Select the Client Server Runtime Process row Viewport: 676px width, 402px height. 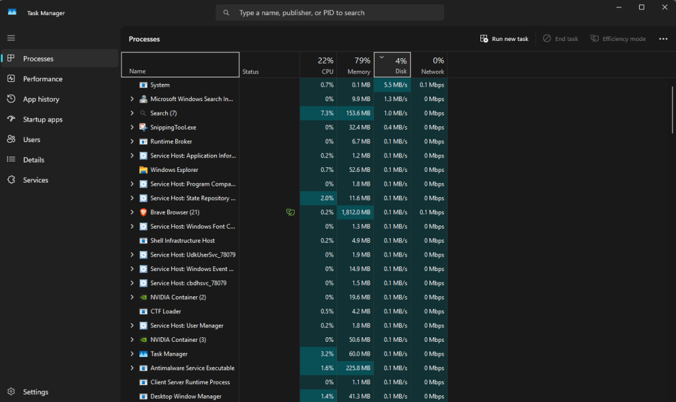pyautogui.click(x=285, y=382)
